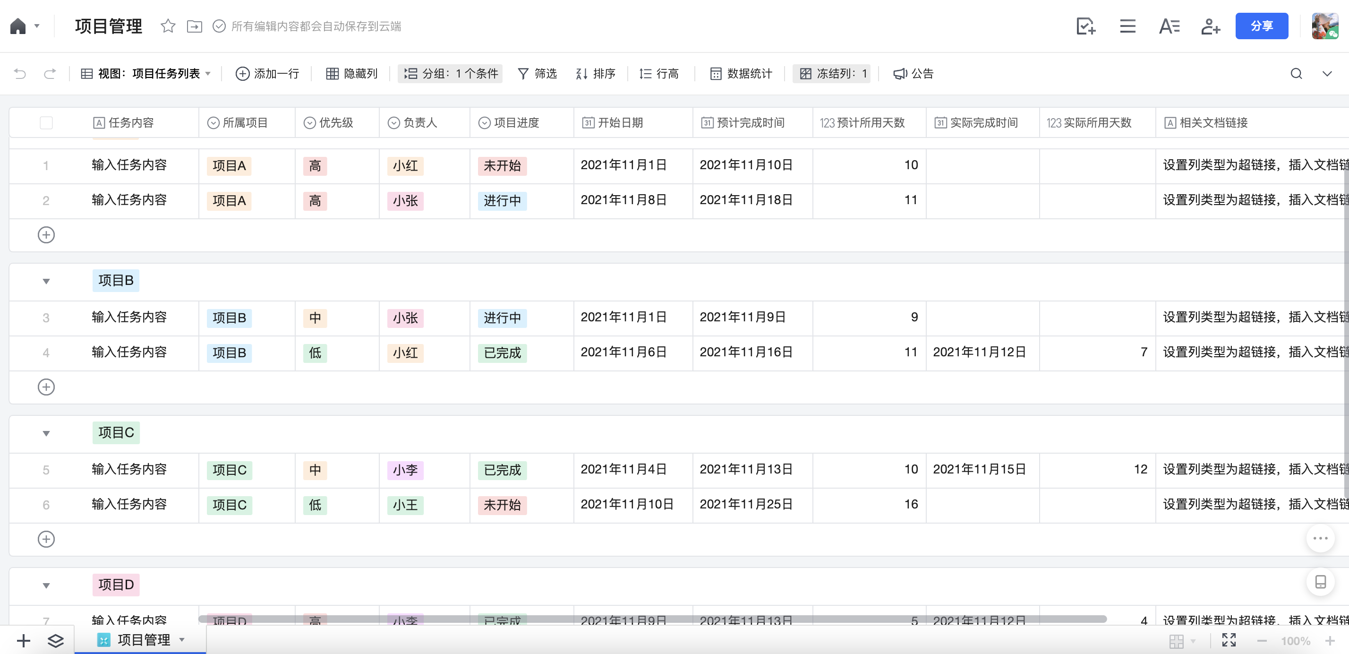Click the add collaborator icon top right

(x=1211, y=26)
